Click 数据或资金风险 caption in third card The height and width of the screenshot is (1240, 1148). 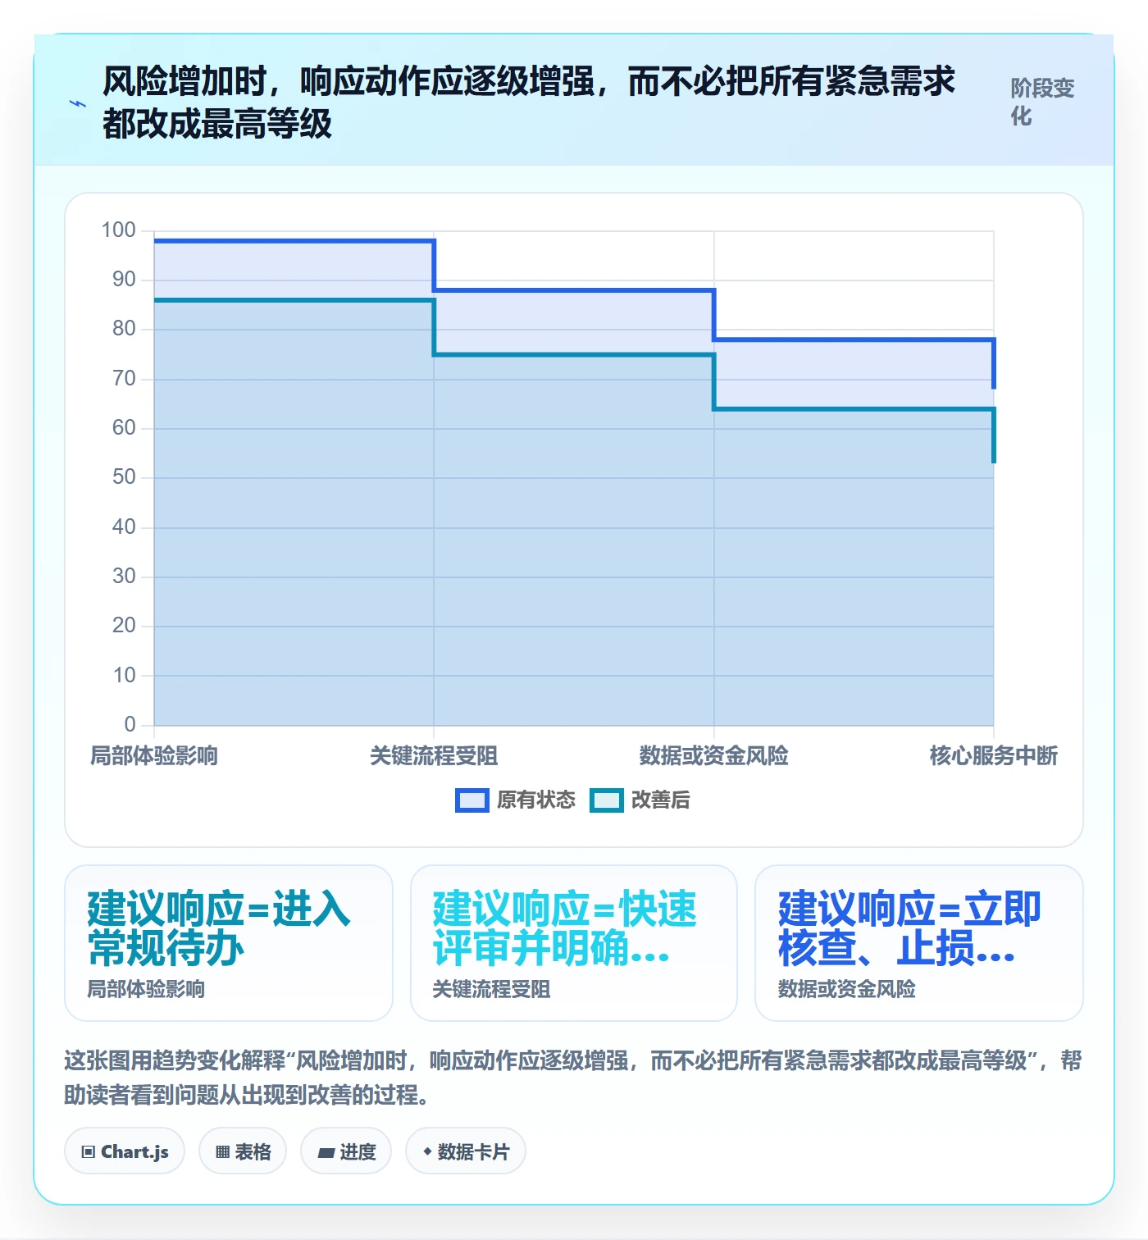847,989
